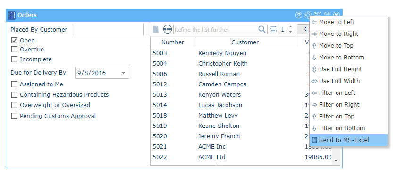Screen dimensions: 396x177
Task: Select order number 5020
Action: [x=160, y=136]
